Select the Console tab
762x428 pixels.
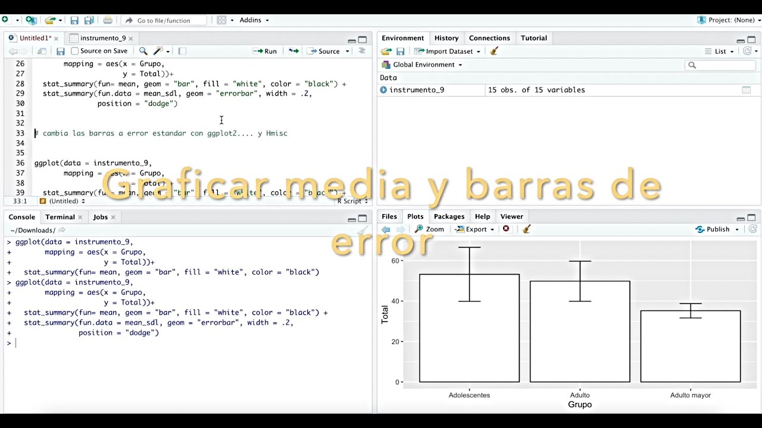pyautogui.click(x=22, y=217)
